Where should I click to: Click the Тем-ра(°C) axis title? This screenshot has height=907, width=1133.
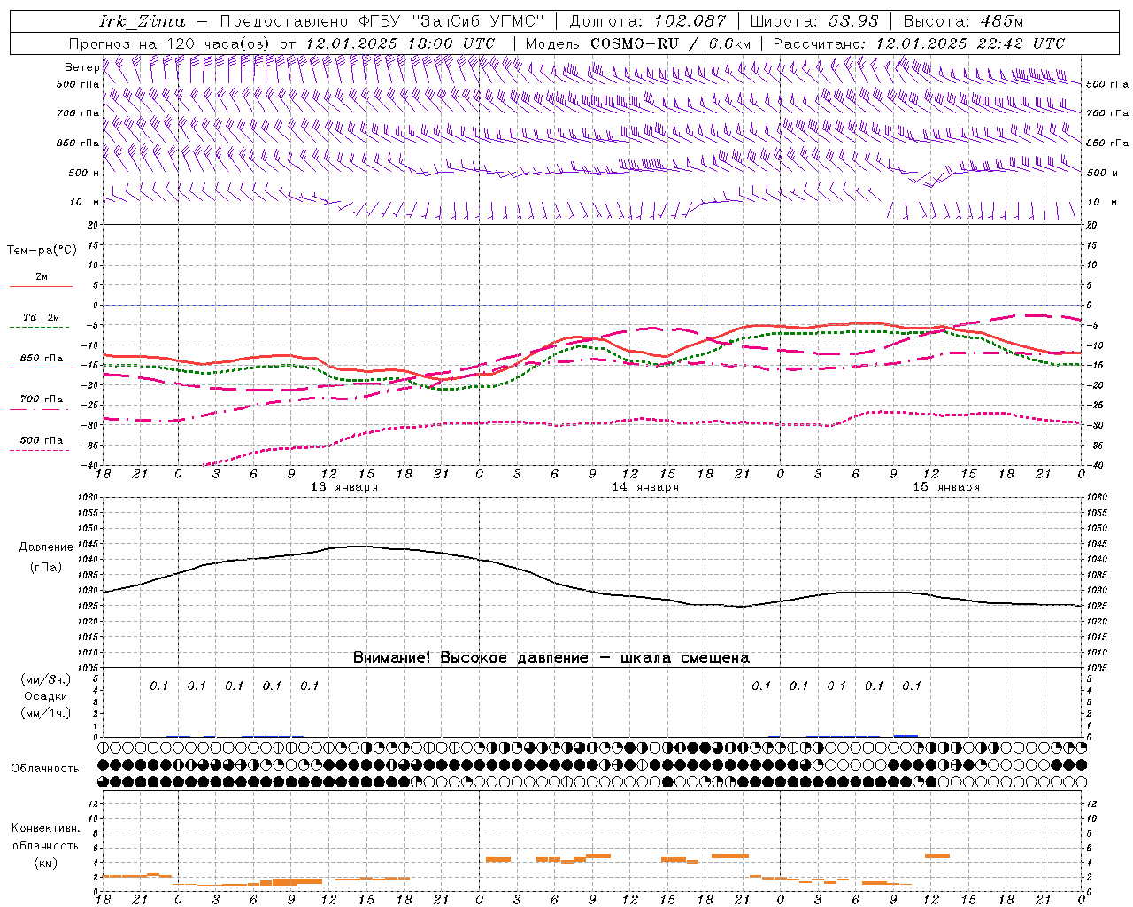pos(42,251)
